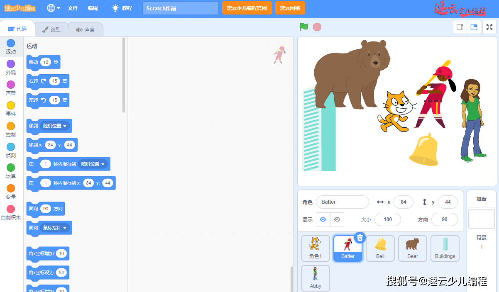The width and height of the screenshot is (499, 292).
Task: Select the Bear sprite thumbnail
Action: pos(412,248)
